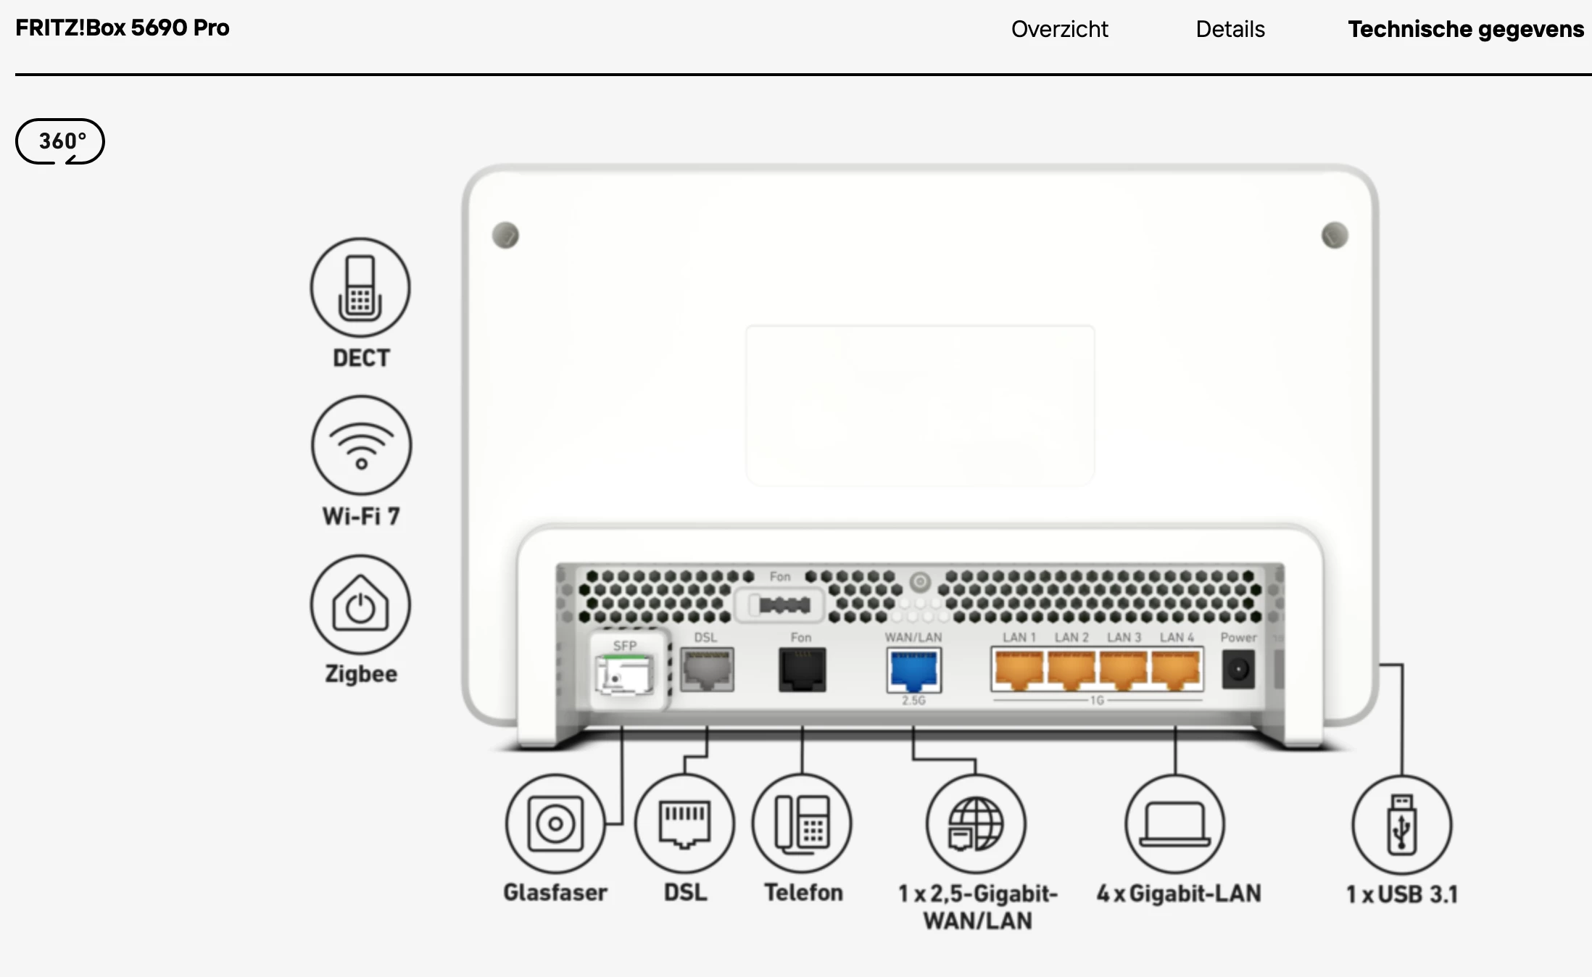Click the black Fon port
Image resolution: width=1592 pixels, height=977 pixels.
pos(802,670)
